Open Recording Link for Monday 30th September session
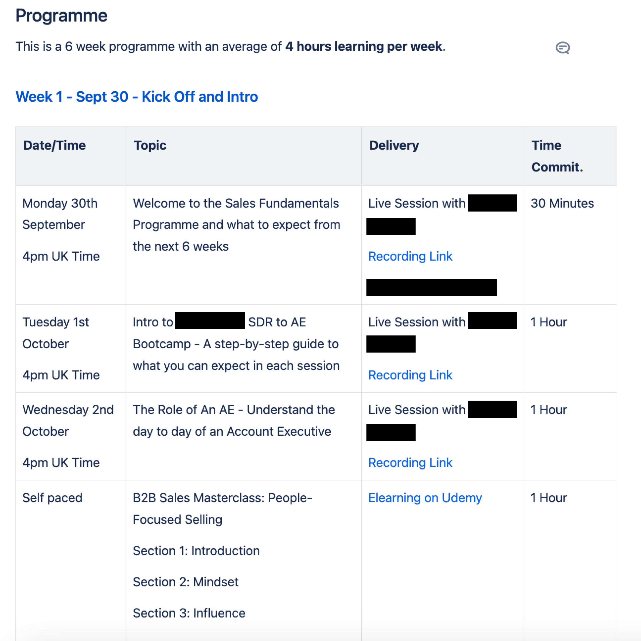Viewport: 641px width, 641px height. click(x=410, y=256)
